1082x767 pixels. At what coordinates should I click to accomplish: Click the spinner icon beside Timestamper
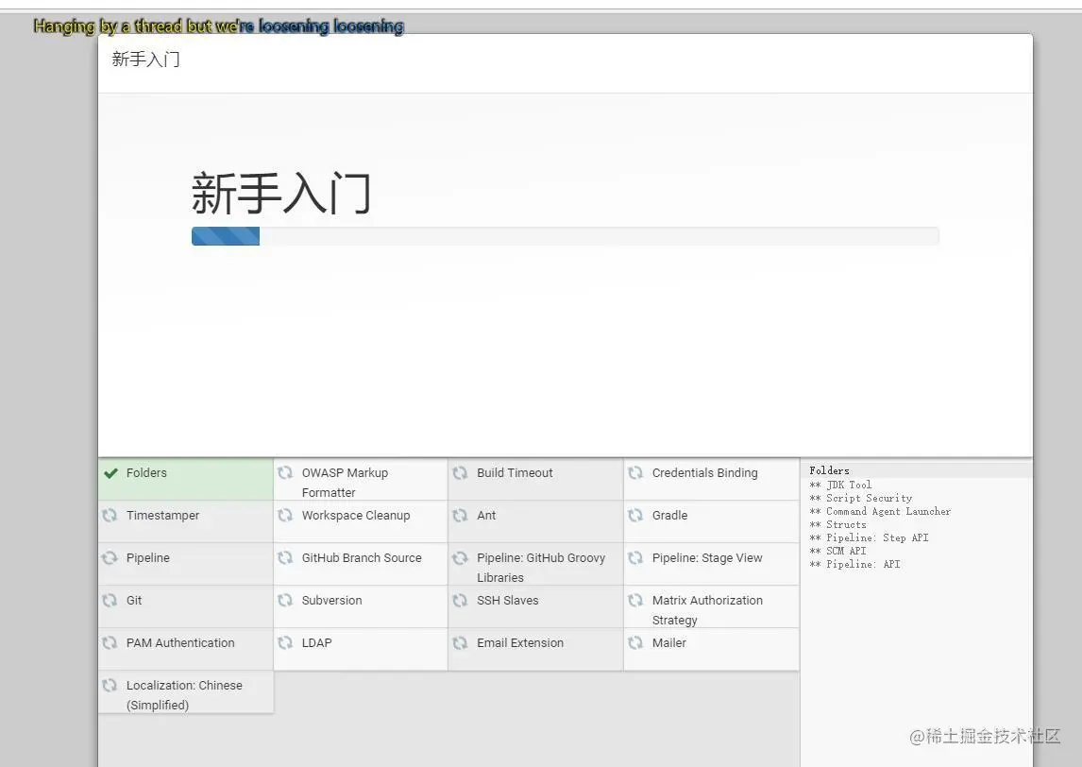(x=110, y=515)
